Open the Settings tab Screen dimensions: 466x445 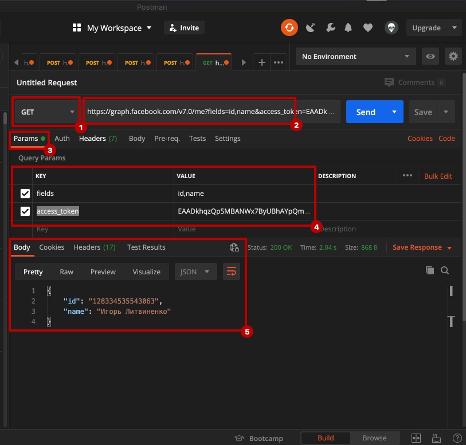point(228,139)
